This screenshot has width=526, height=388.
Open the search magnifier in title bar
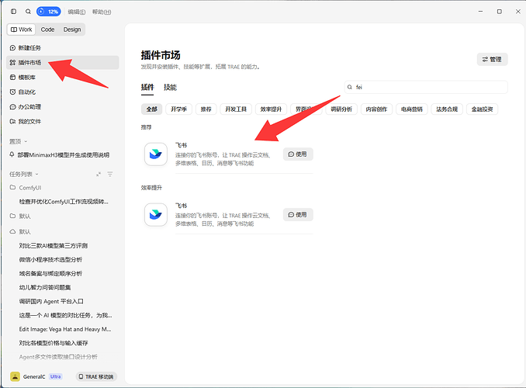28,12
